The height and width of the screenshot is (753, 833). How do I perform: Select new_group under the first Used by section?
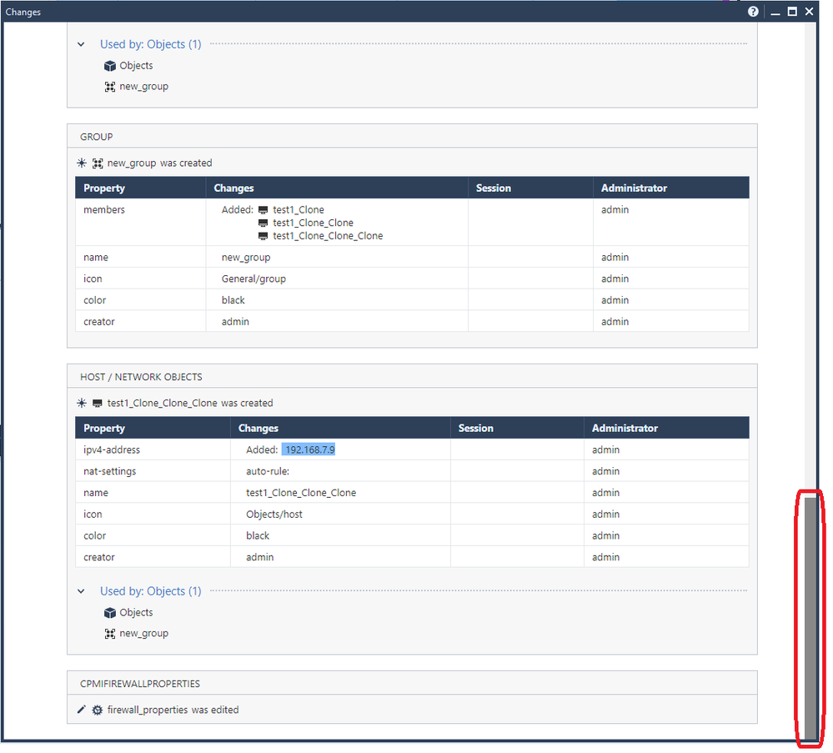pos(144,87)
